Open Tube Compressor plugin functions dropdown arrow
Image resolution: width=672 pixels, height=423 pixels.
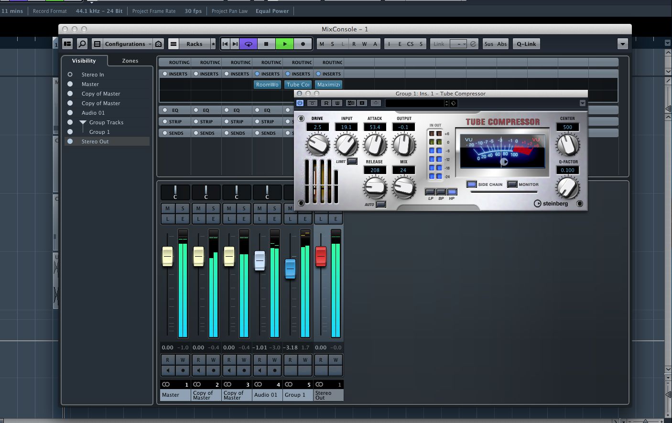pos(582,103)
